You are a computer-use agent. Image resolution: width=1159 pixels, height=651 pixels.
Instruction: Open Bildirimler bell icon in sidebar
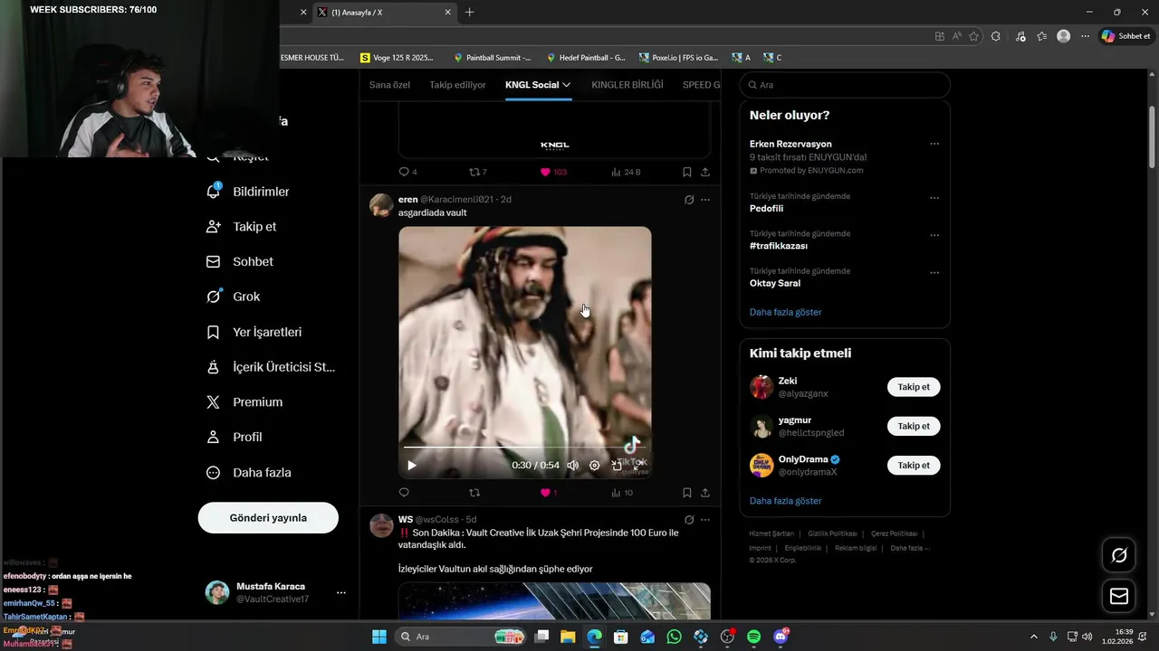(214, 192)
